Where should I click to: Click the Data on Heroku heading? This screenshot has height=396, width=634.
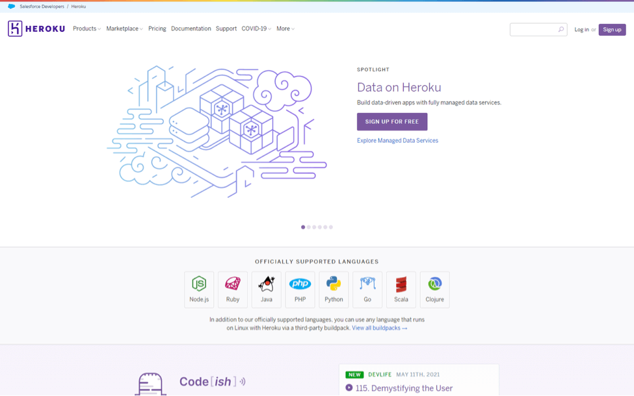click(399, 87)
